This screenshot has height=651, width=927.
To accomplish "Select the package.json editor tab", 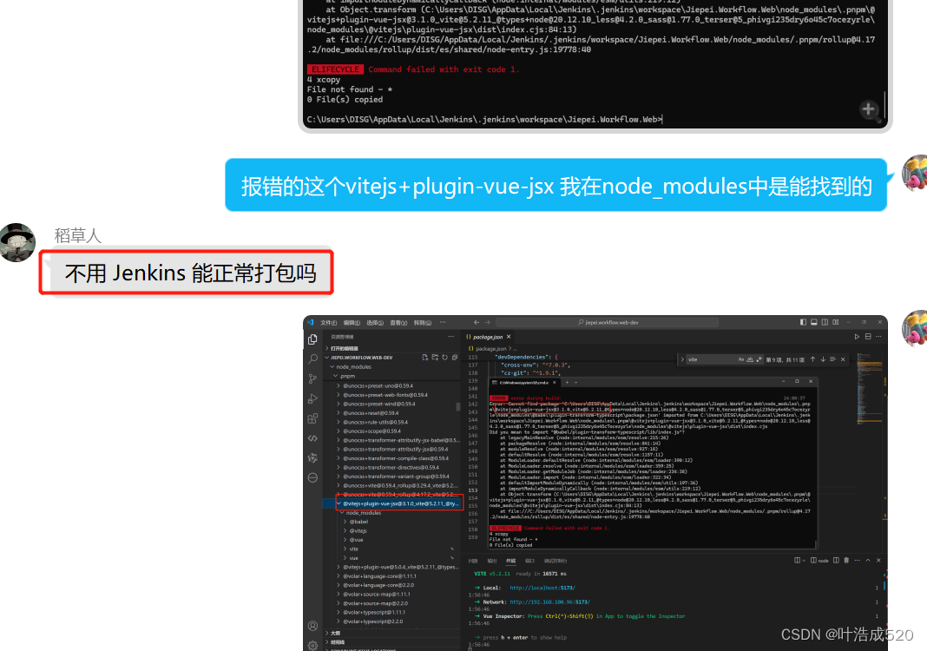I will coord(489,337).
